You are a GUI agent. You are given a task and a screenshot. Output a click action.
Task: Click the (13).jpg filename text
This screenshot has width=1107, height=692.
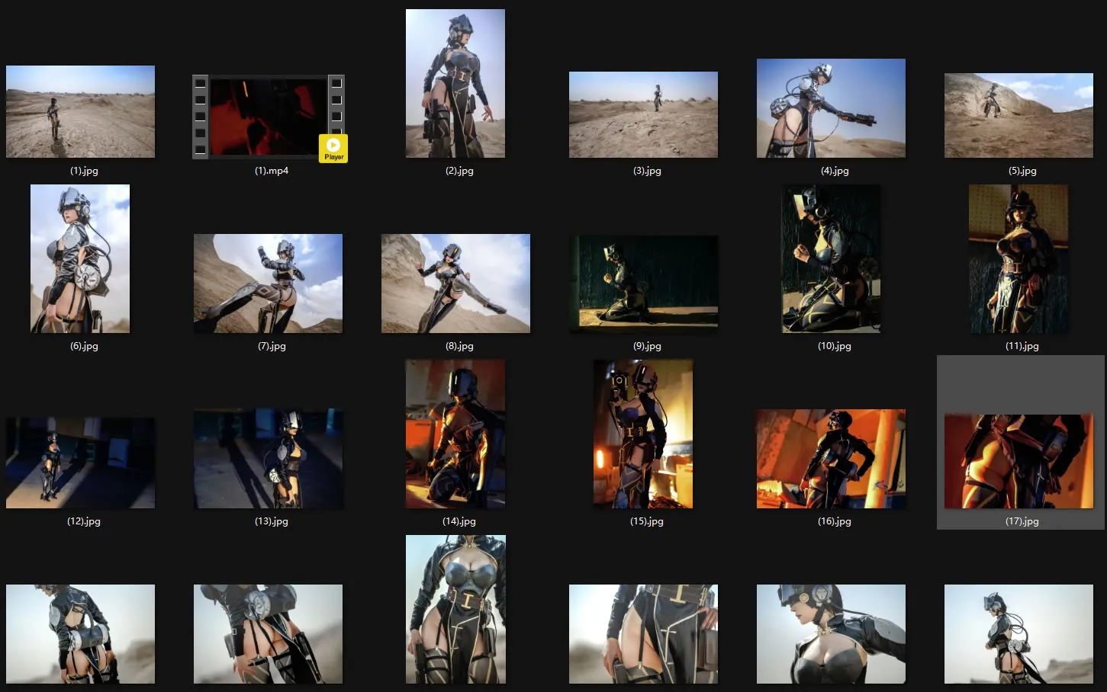pos(272,521)
